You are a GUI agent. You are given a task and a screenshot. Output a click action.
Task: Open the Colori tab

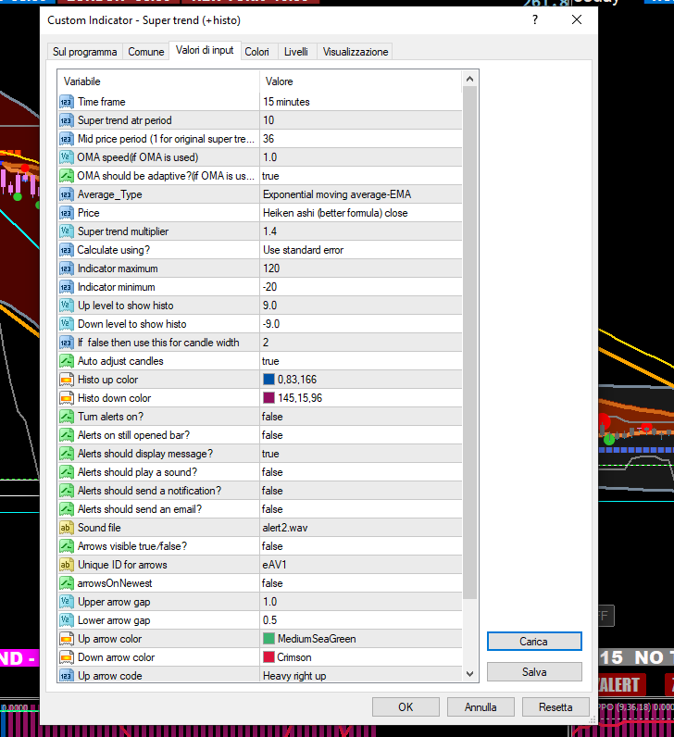pos(256,52)
